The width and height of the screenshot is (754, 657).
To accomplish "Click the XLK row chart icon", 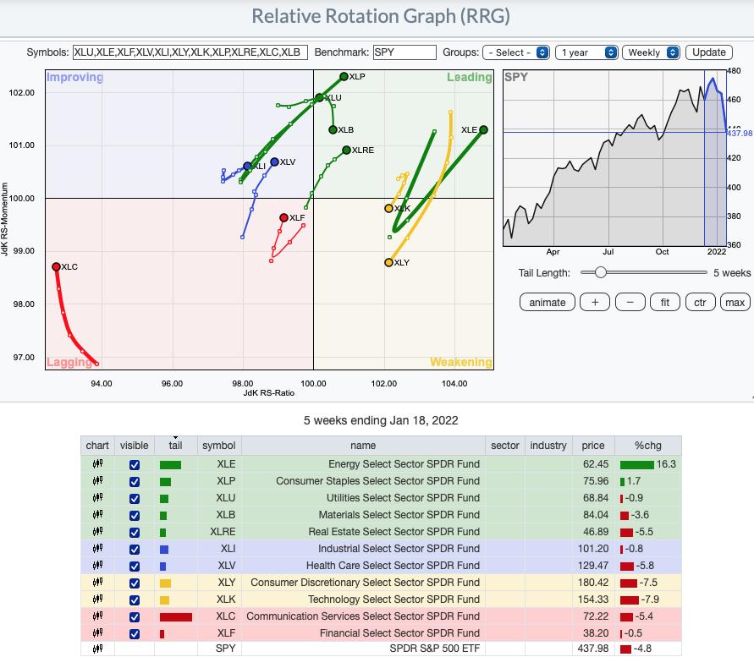I will (97, 600).
